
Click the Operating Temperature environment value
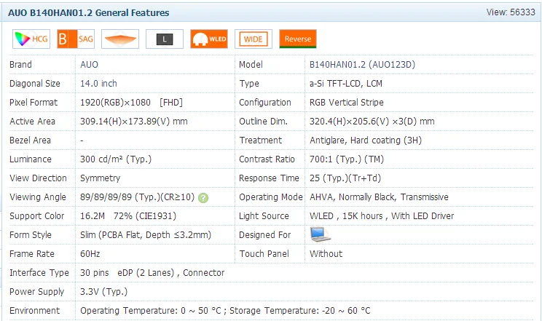pos(225,311)
